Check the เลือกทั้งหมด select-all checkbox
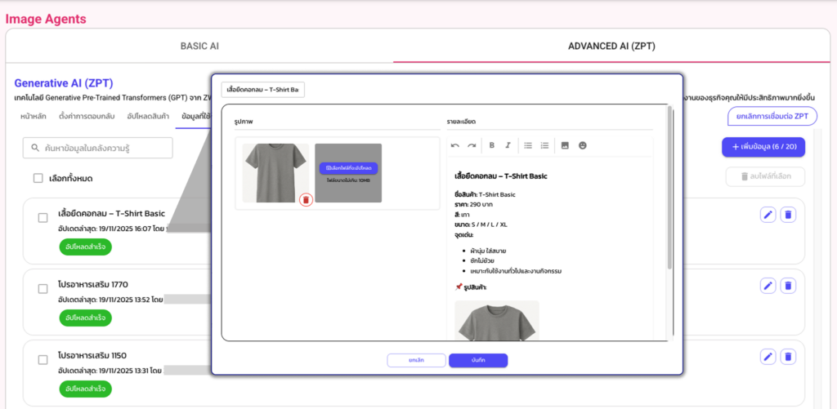 tap(38, 179)
